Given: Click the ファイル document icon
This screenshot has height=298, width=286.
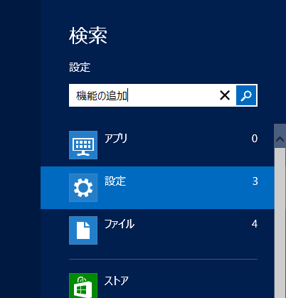Looking at the screenshot, I should pyautogui.click(x=83, y=230).
